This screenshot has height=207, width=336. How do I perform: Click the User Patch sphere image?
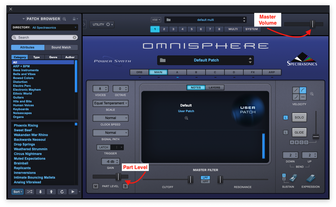(248, 110)
